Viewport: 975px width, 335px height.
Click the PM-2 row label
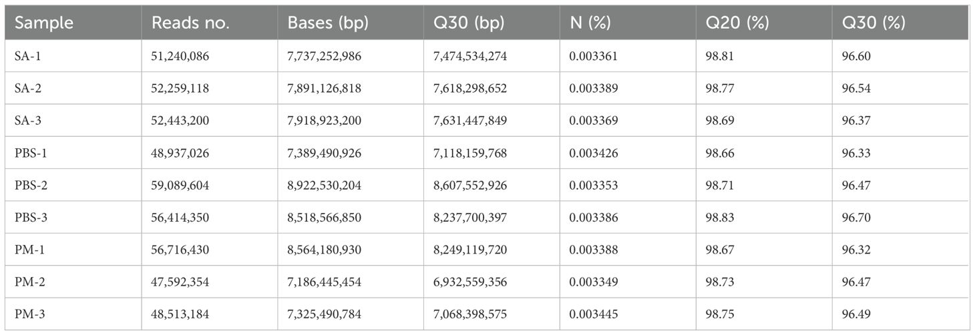(29, 282)
